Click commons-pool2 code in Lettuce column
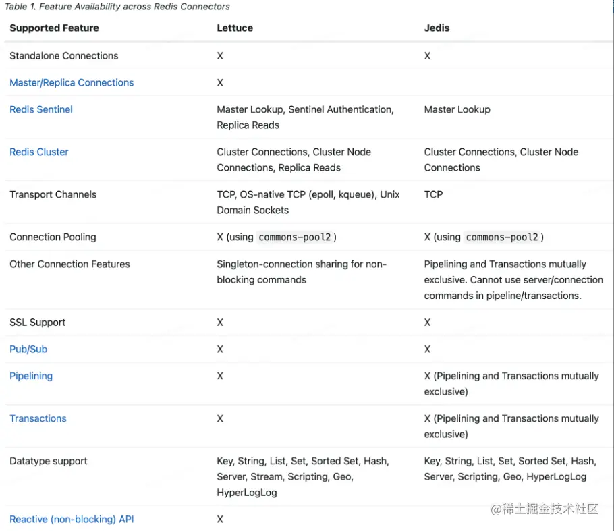Image resolution: width=614 pixels, height=531 pixels. [x=295, y=237]
